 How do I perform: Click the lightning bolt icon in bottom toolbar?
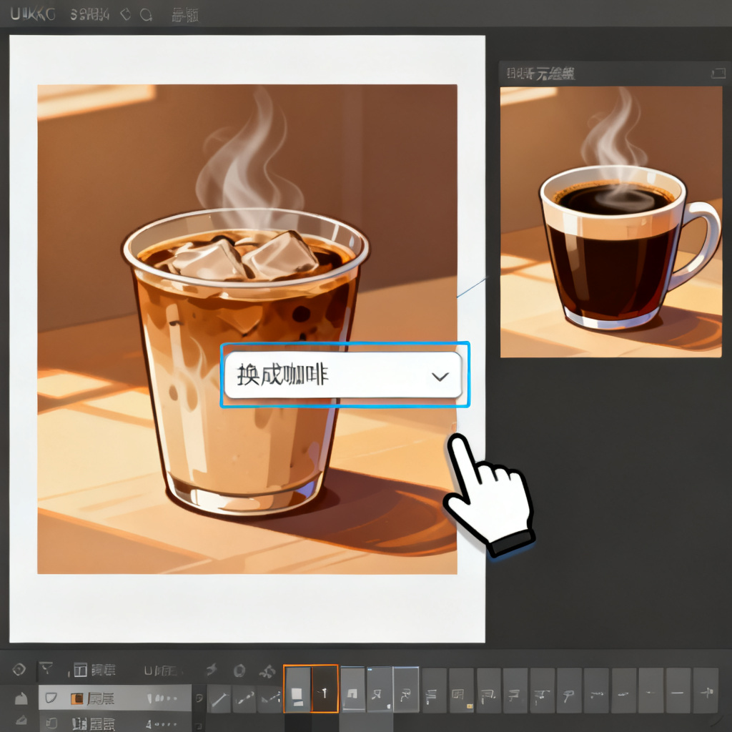[212, 670]
